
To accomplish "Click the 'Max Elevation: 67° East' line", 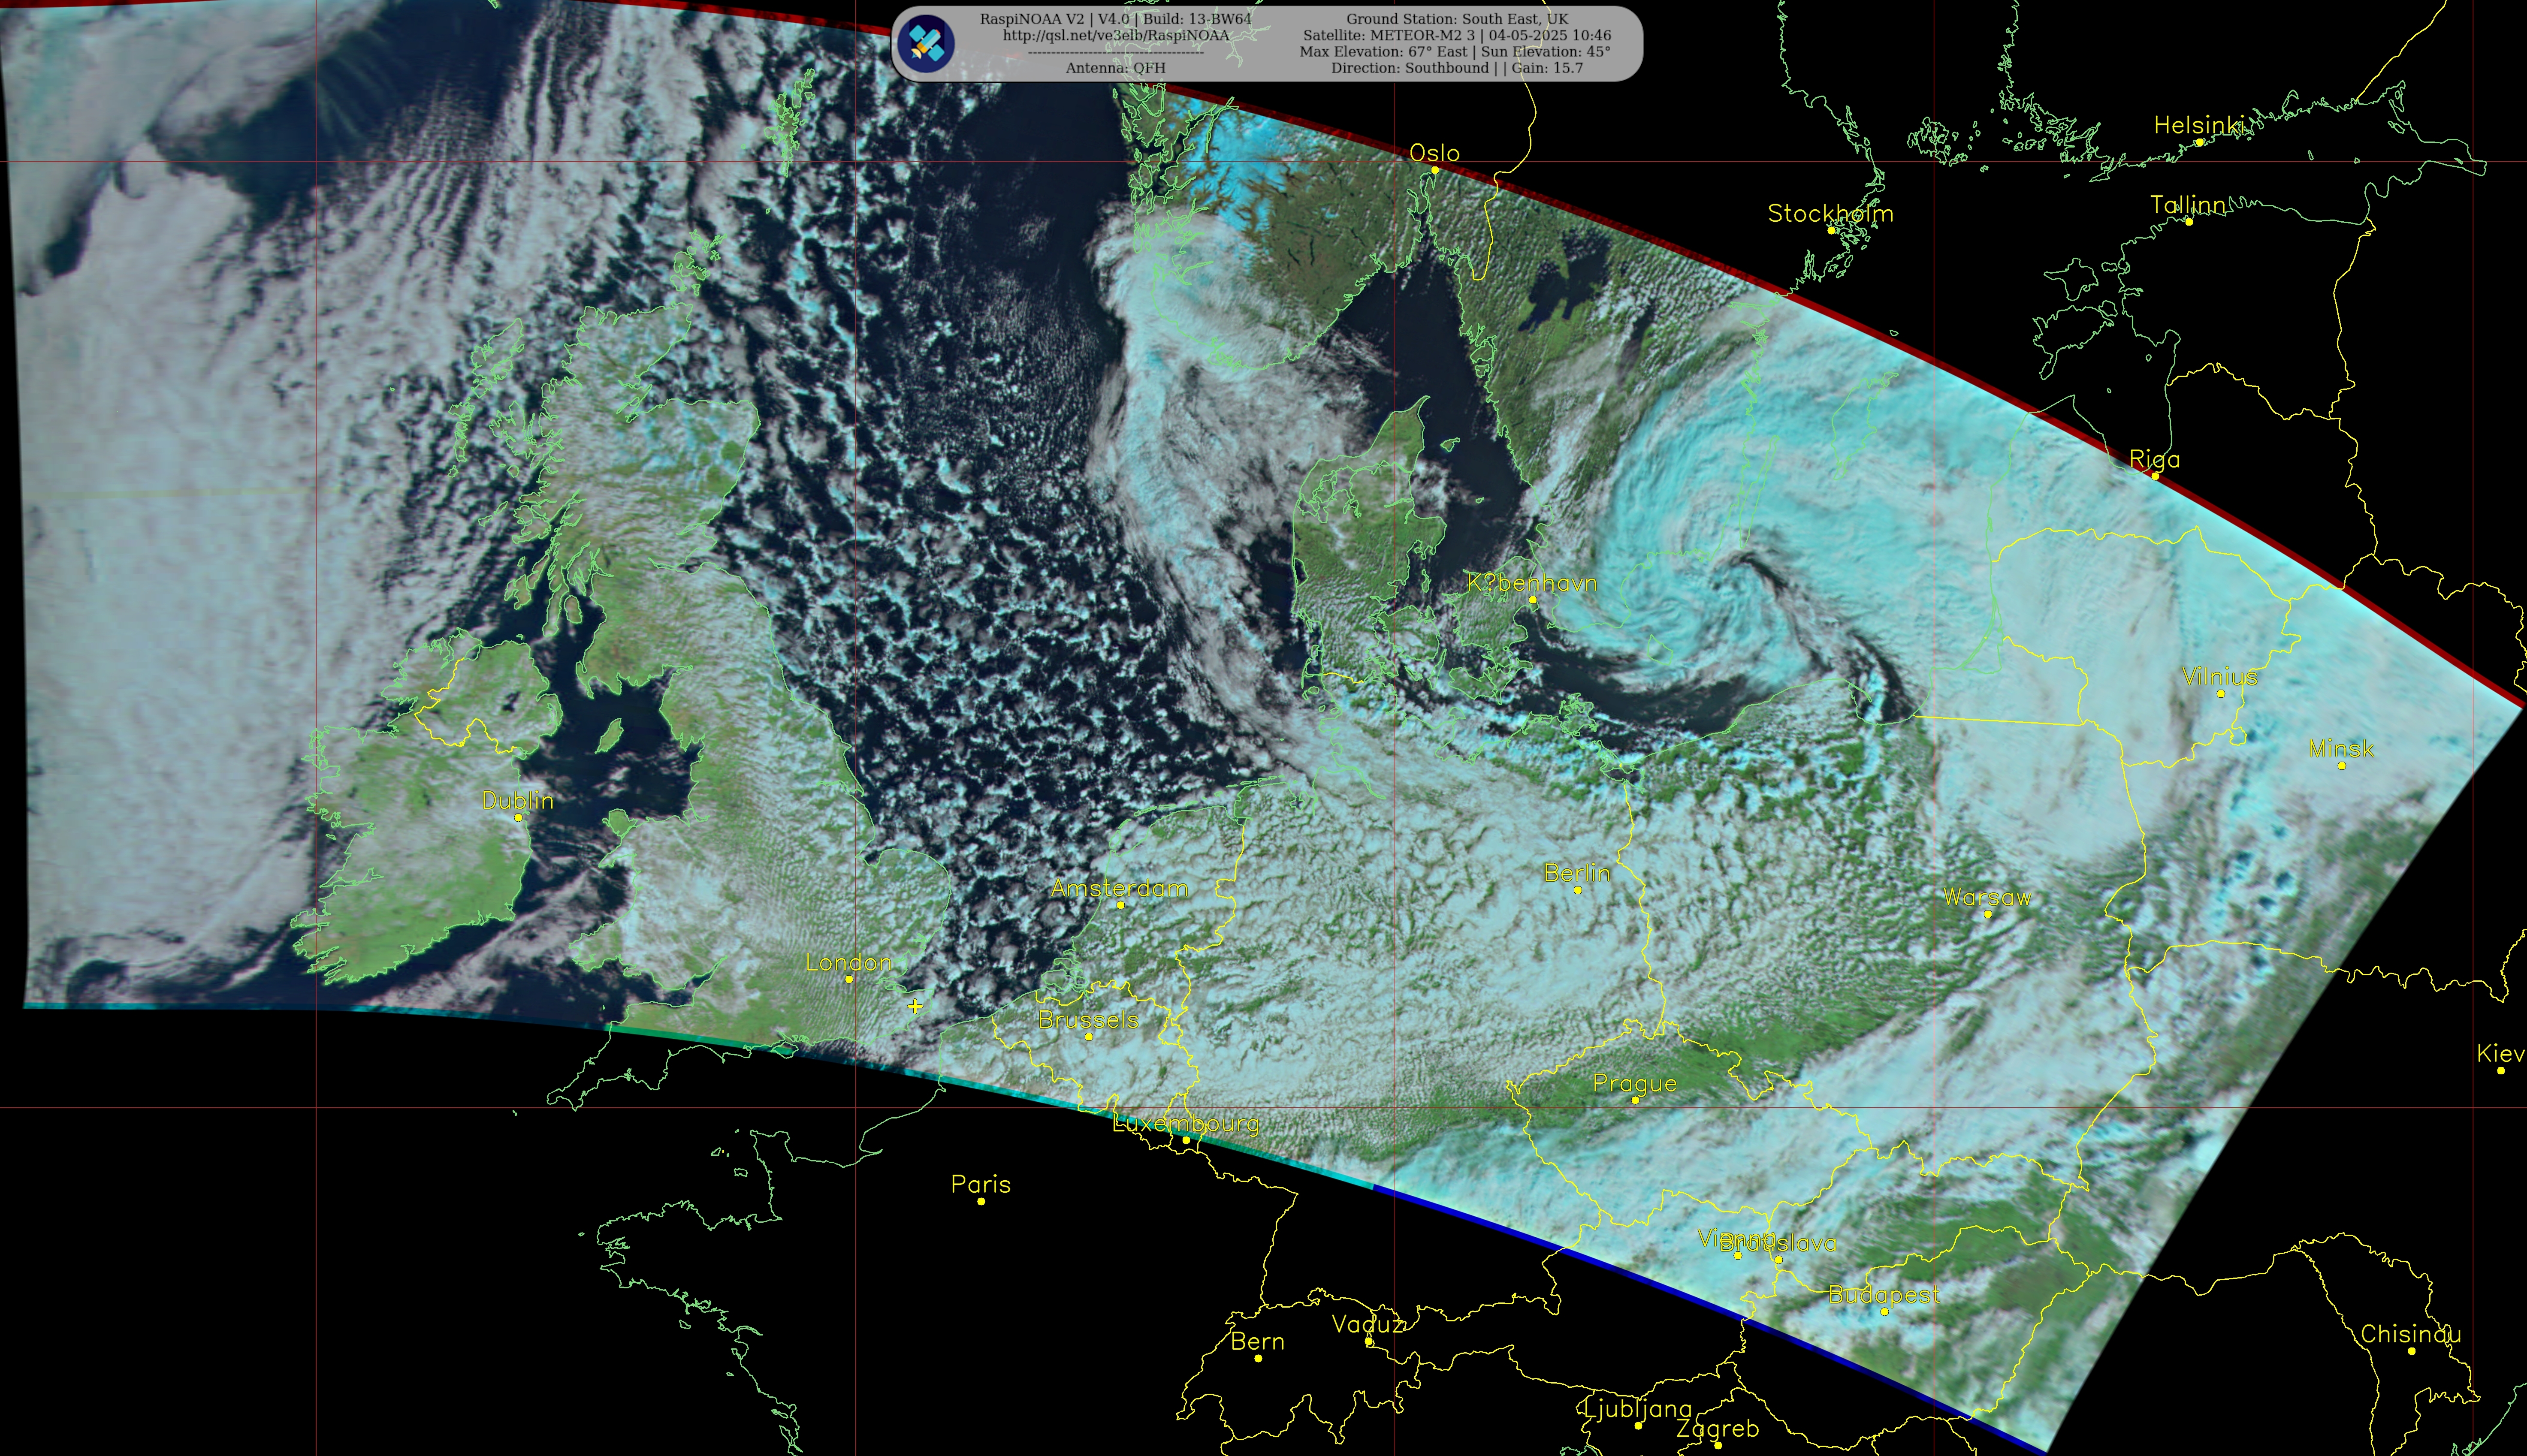I will point(1457,51).
